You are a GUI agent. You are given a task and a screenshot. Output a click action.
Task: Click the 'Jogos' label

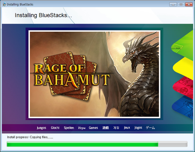[138, 128]
